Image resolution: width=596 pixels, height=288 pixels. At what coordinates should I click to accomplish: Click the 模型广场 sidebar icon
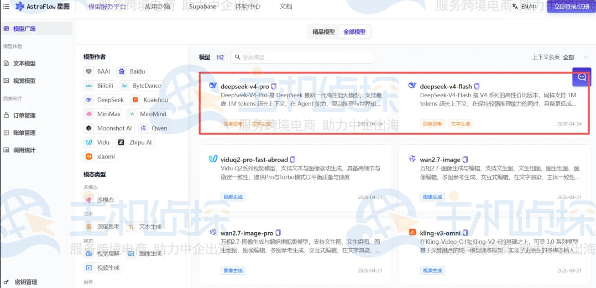click(6, 29)
